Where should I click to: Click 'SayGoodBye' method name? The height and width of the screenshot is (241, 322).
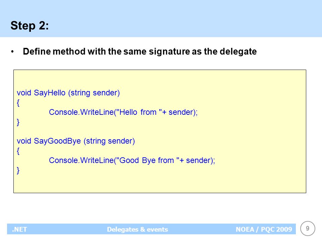[x=57, y=141]
